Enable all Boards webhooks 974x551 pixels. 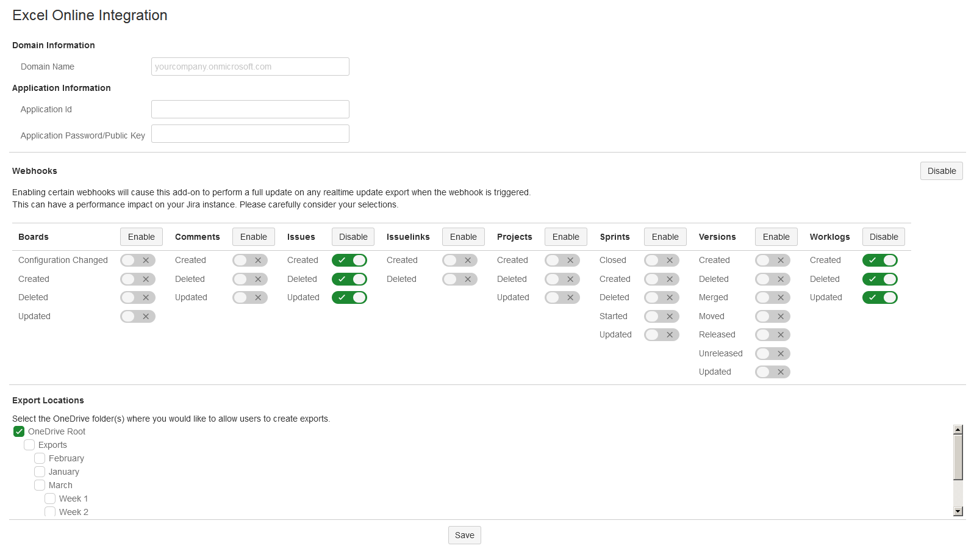(x=141, y=237)
